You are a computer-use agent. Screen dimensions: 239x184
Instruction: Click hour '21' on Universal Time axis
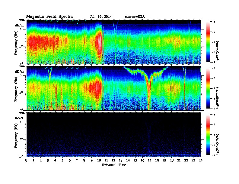[179, 160]
